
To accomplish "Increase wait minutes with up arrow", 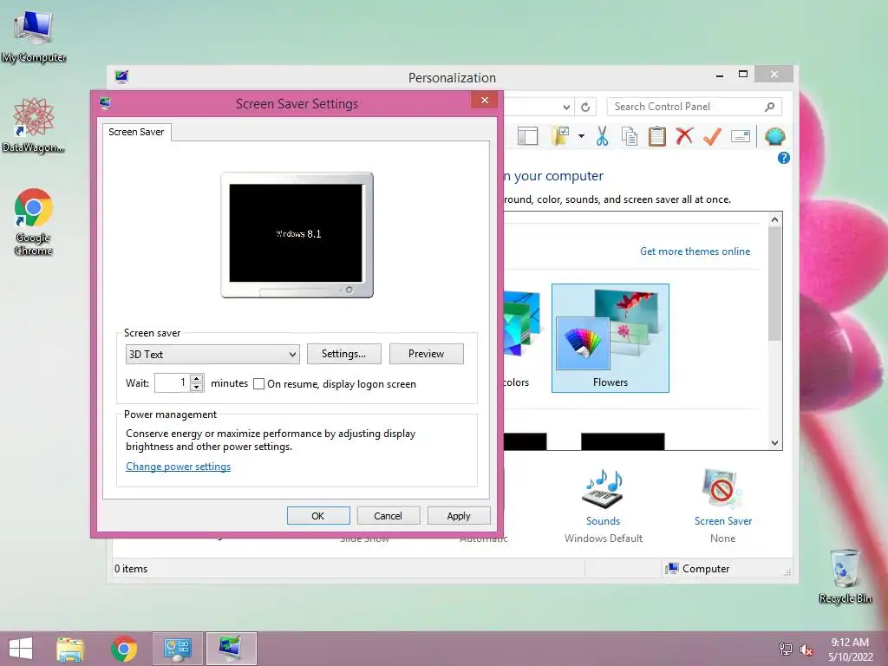I will tap(197, 378).
